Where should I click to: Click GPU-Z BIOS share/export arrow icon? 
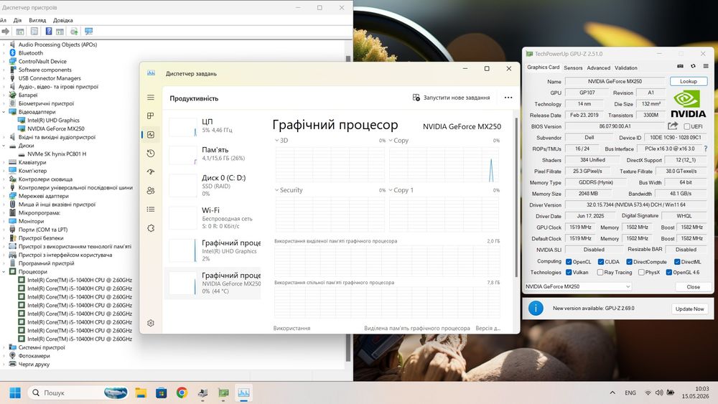(673, 126)
